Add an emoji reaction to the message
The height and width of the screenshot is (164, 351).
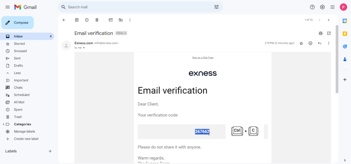click(x=310, y=43)
